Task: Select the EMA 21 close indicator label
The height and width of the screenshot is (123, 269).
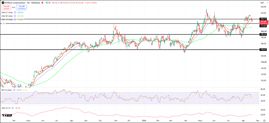Action: click(x=7, y=12)
